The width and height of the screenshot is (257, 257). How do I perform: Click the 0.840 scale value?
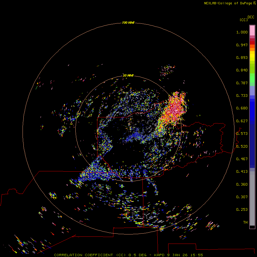pyautogui.click(x=242, y=70)
